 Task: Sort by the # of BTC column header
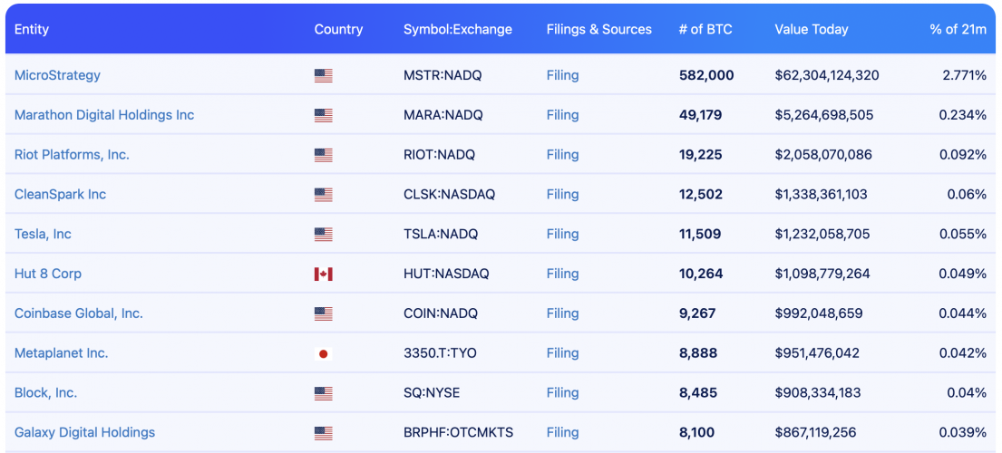(705, 29)
